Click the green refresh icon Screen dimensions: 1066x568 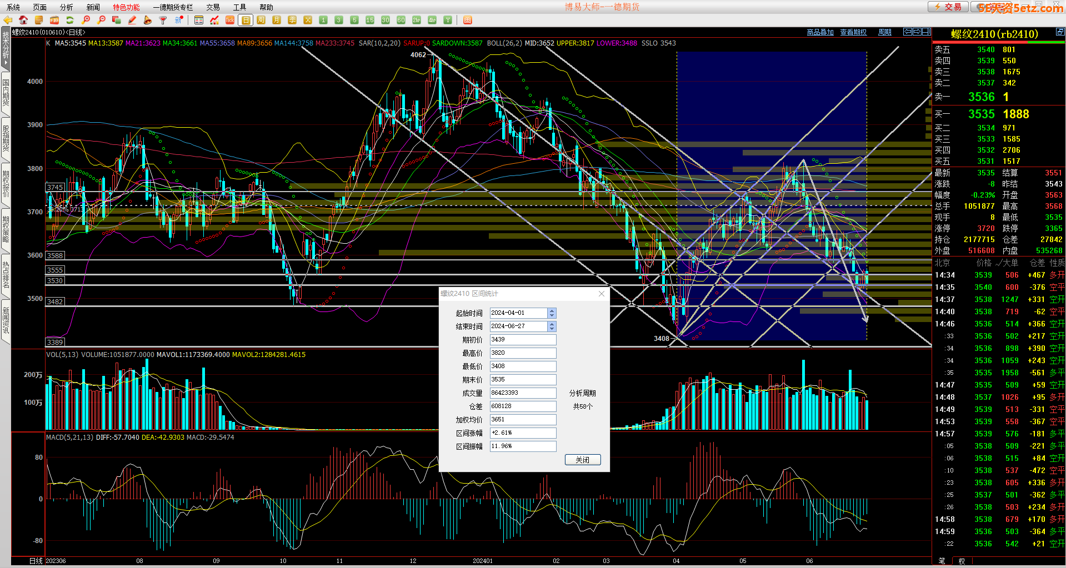pyautogui.click(x=70, y=20)
